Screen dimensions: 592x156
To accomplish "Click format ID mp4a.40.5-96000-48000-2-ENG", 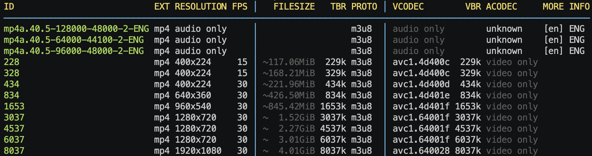I will tap(74, 51).
